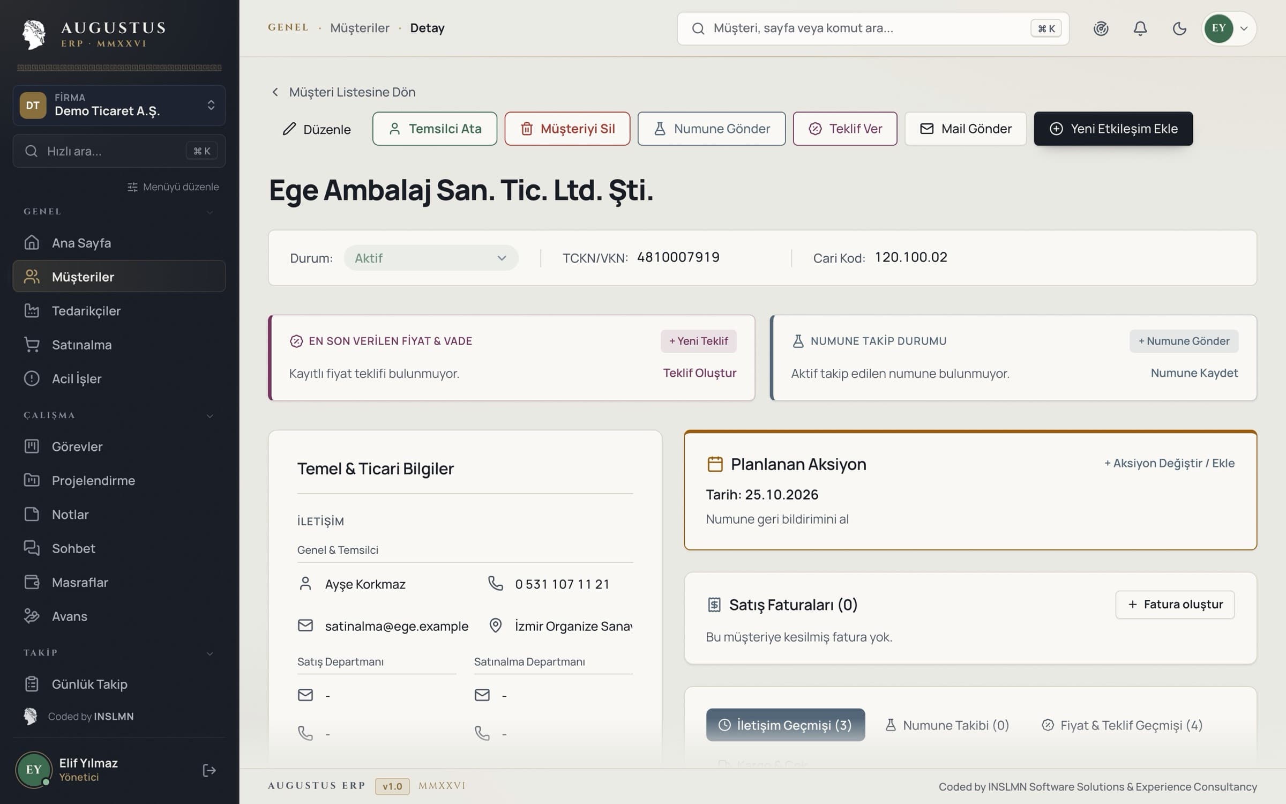
Task: Click the Fatura oluştur button
Action: coord(1175,605)
